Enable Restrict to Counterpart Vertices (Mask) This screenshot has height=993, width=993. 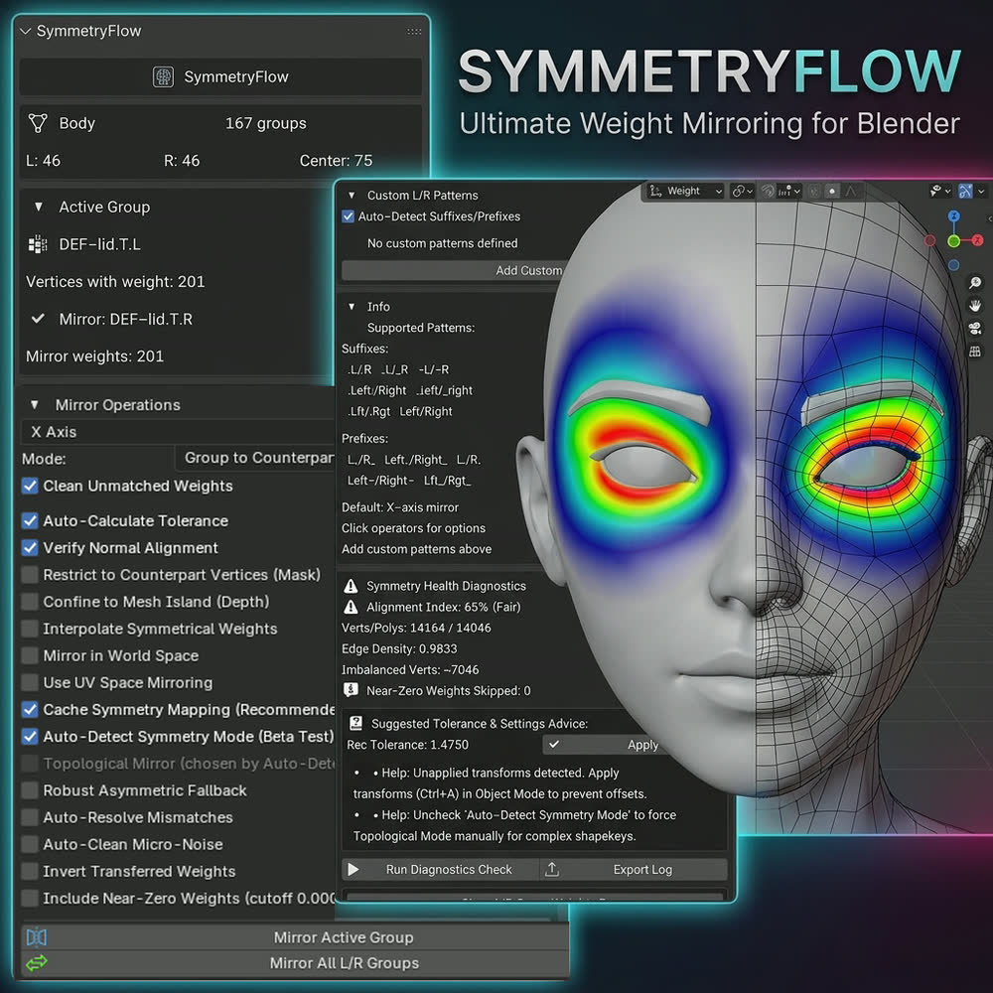30,574
